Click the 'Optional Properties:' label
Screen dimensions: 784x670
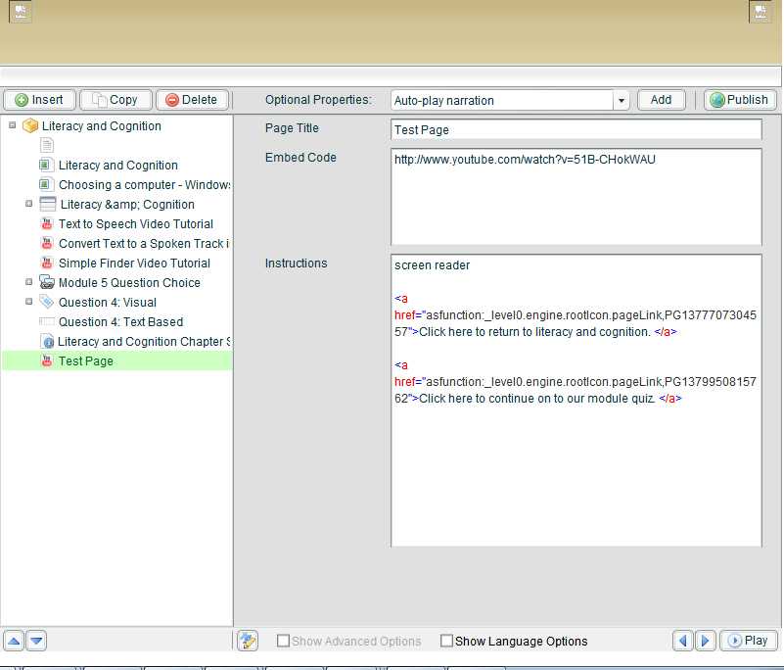point(318,100)
